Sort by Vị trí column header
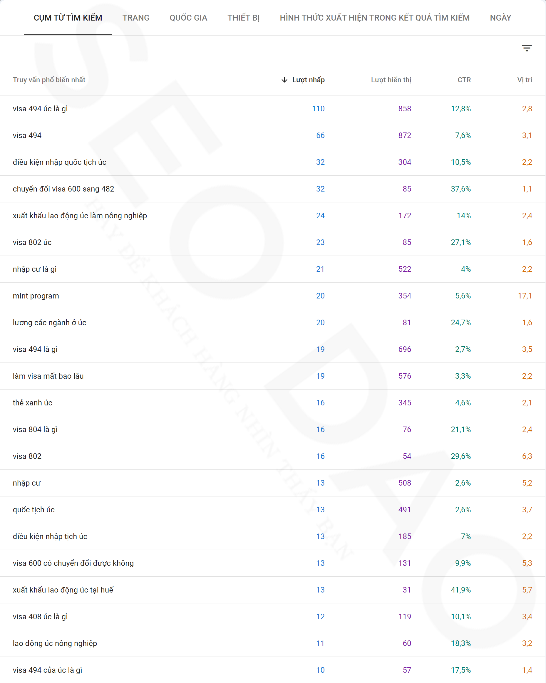546x683 pixels. click(524, 80)
